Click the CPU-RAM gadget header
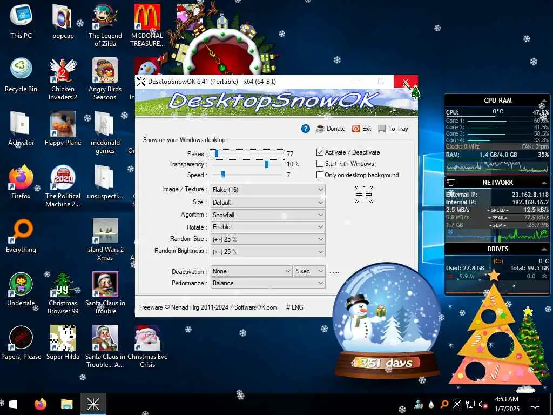 pyautogui.click(x=497, y=100)
